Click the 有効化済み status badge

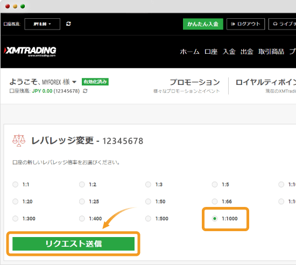click(95, 82)
